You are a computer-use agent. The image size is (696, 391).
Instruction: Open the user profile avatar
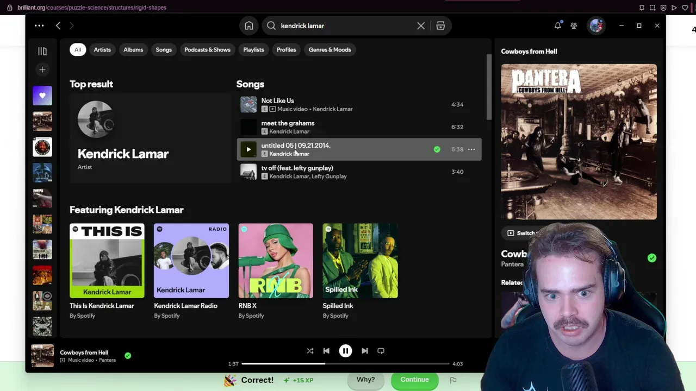596,26
